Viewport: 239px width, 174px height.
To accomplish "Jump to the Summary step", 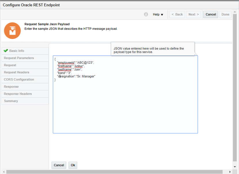I will (11, 101).
